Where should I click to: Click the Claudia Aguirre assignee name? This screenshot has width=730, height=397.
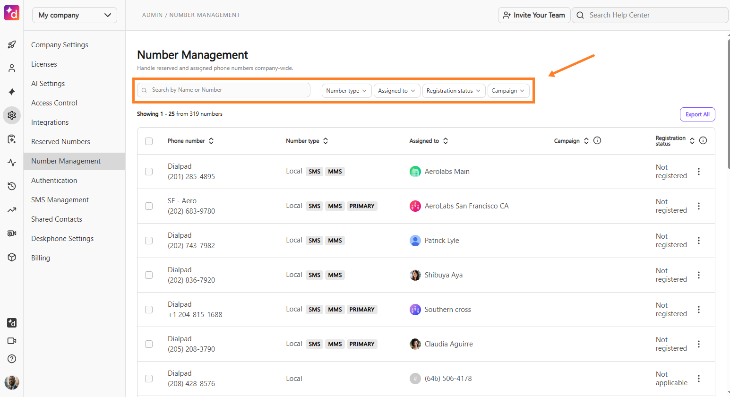[448, 344]
